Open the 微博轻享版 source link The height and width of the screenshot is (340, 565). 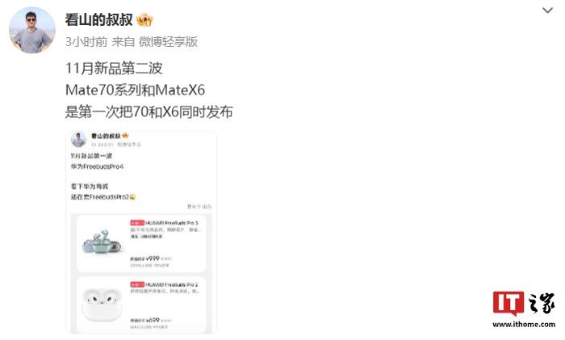point(168,42)
